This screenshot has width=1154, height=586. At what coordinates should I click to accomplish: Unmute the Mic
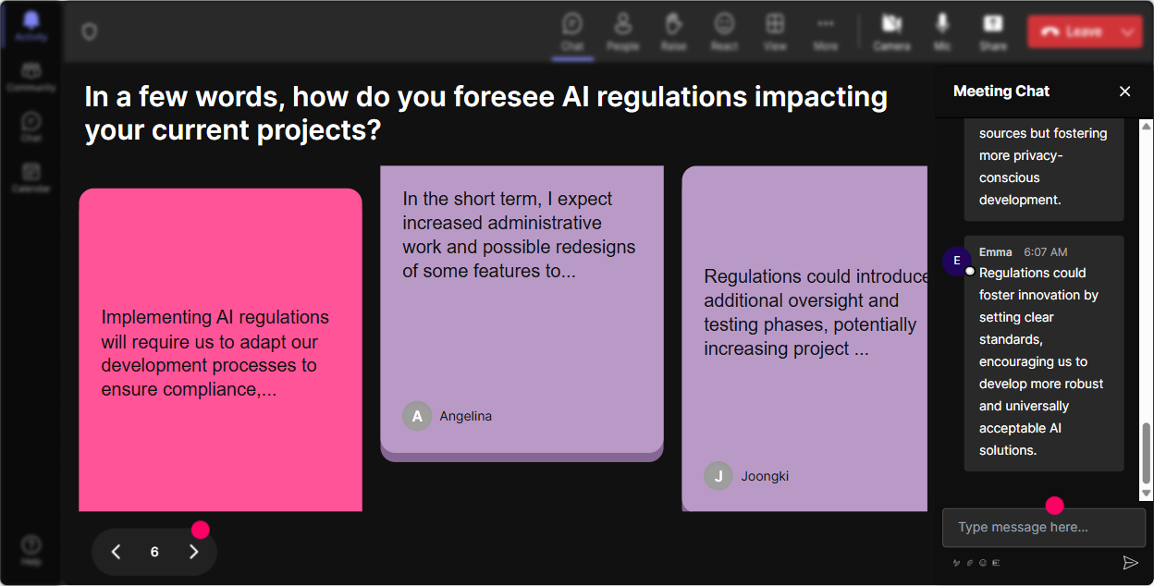942,31
